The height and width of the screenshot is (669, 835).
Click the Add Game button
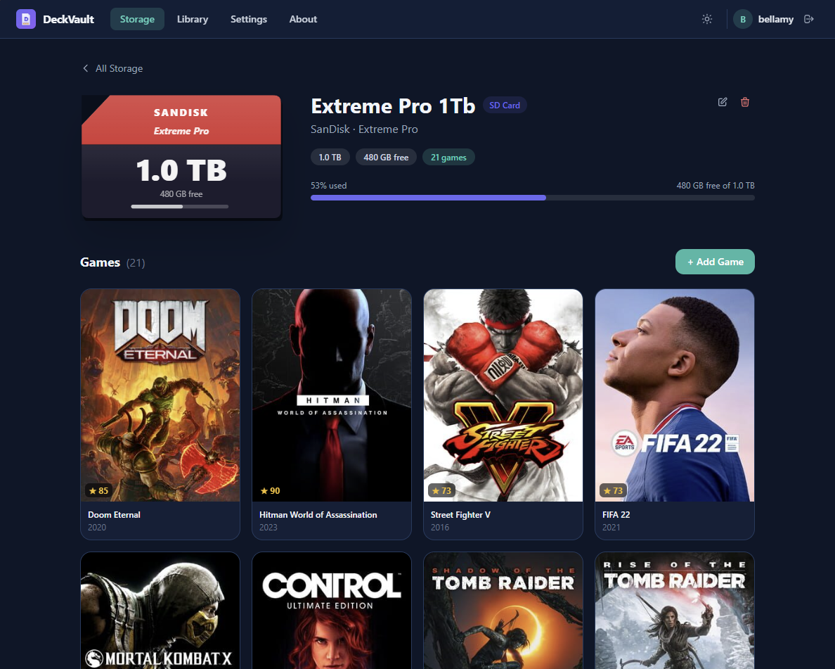pos(715,262)
